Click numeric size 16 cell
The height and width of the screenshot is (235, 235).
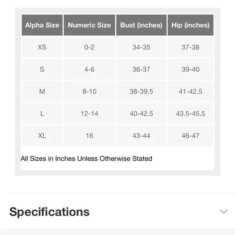(x=89, y=136)
